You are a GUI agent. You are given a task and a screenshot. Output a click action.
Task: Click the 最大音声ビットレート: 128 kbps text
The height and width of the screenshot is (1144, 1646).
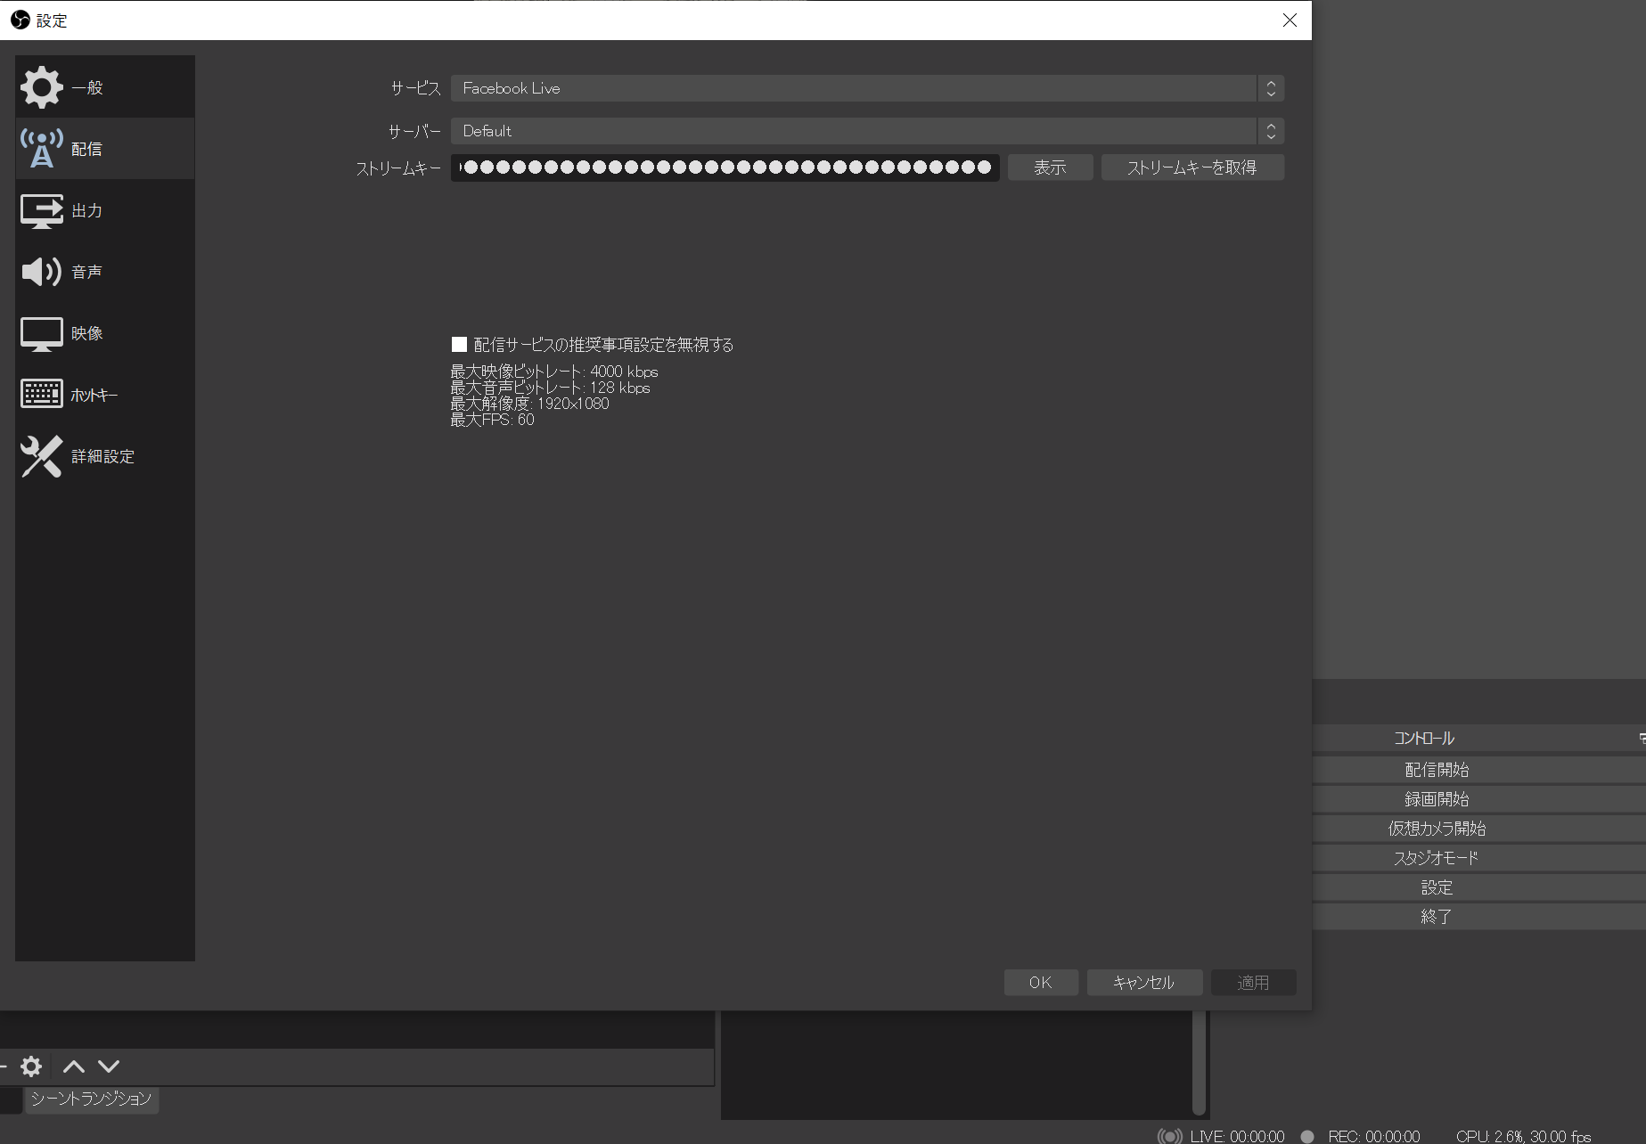coord(550,388)
